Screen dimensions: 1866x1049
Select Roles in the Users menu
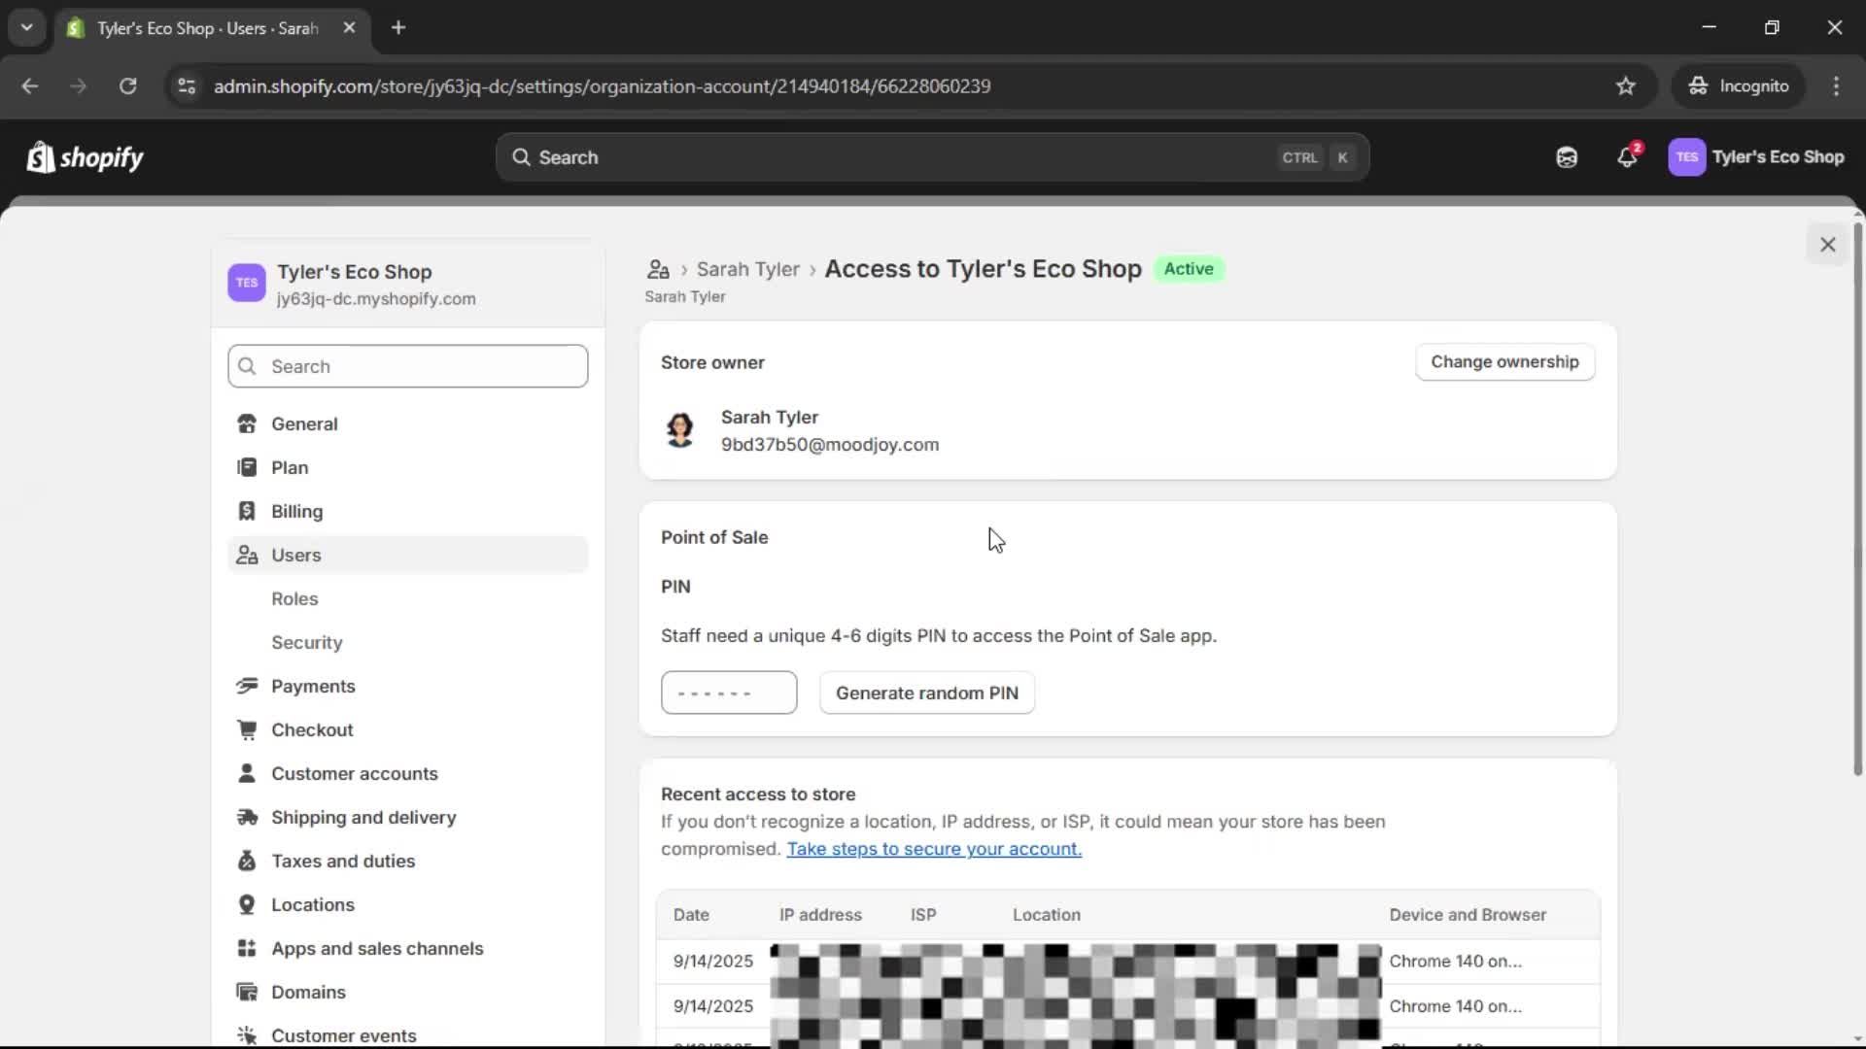[x=294, y=598]
